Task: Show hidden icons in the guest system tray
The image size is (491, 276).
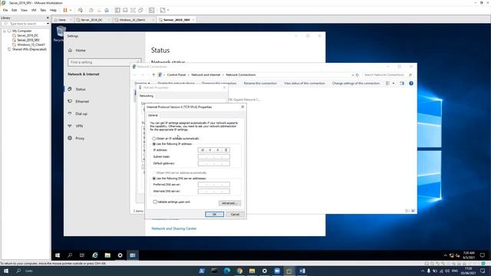Action: (x=445, y=255)
